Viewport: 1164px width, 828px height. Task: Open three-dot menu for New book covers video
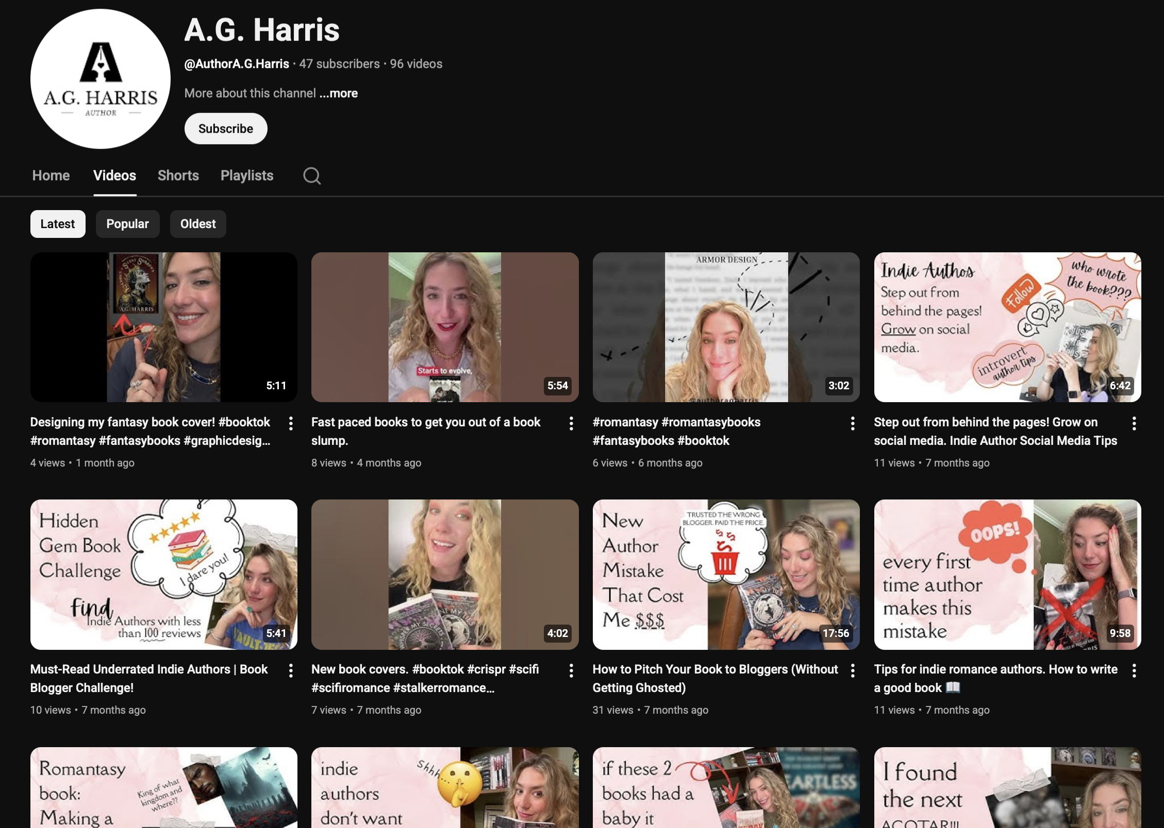coord(571,670)
